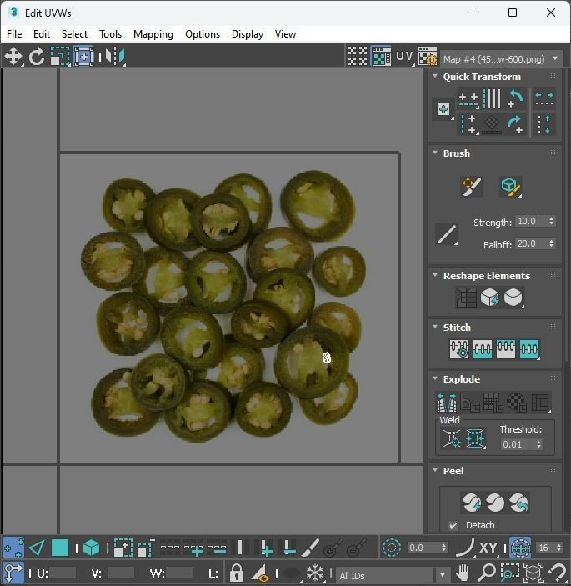This screenshot has height=586, width=571.
Task: Open the View menu
Action: tap(285, 34)
